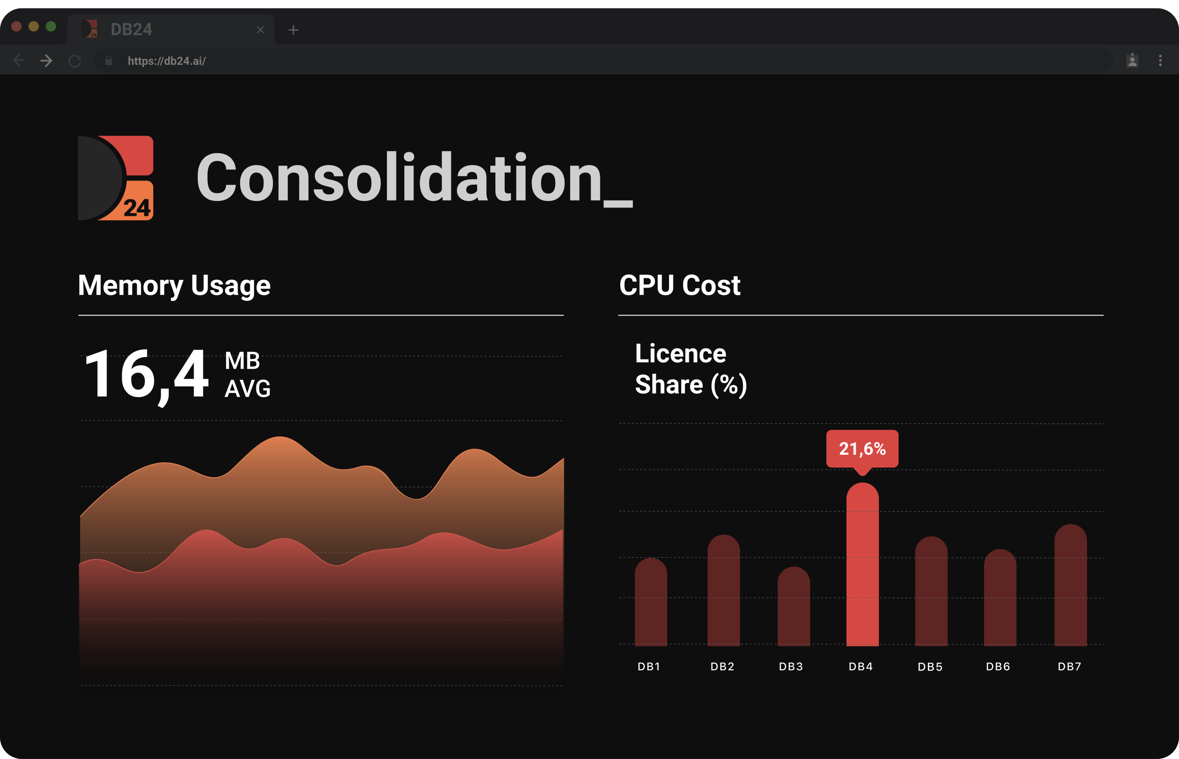The height and width of the screenshot is (759, 1179).
Task: Open a new browser tab
Action: point(294,30)
